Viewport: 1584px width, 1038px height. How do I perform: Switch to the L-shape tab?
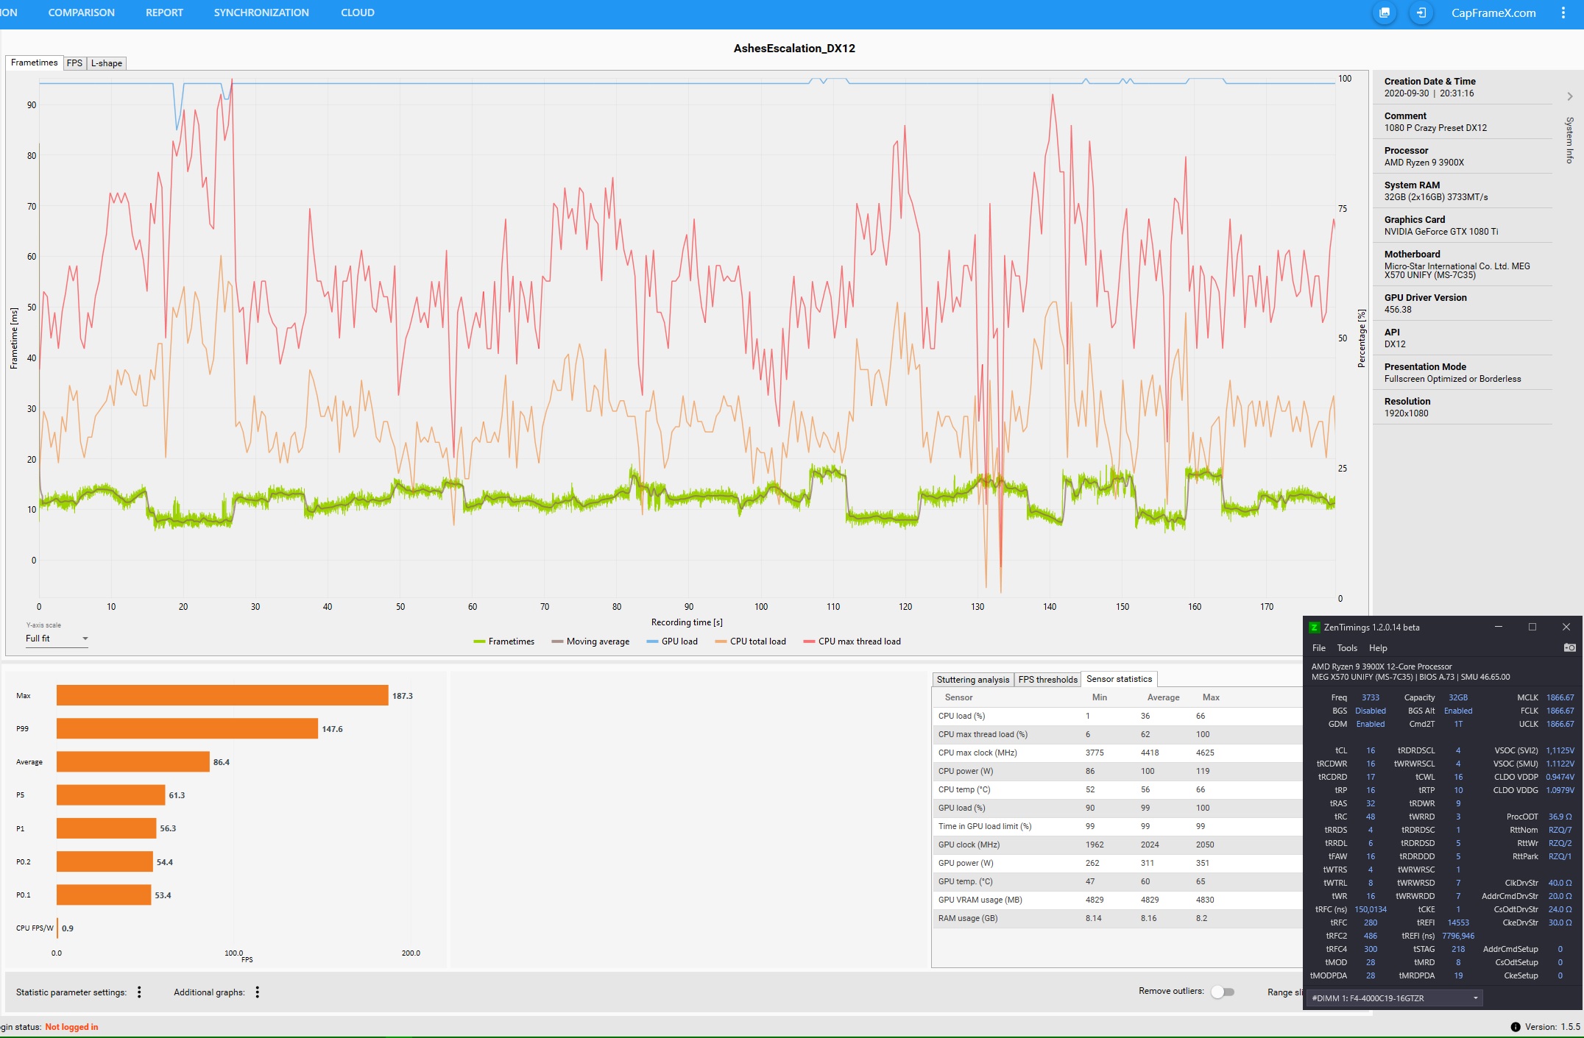[107, 63]
